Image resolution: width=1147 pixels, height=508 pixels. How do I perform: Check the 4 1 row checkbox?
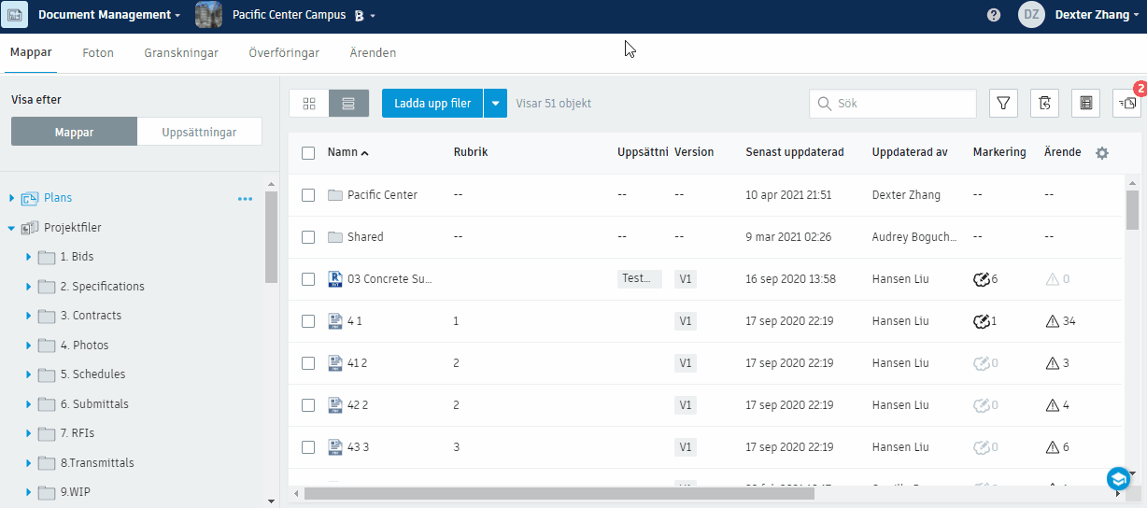coord(308,321)
